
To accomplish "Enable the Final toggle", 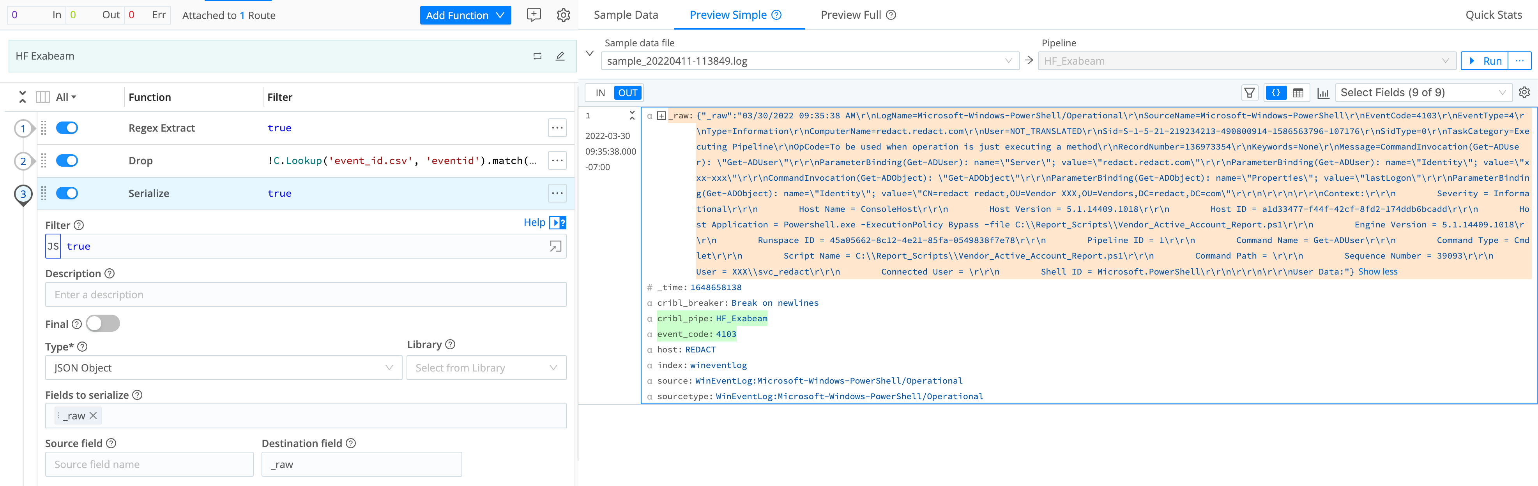I will 103,324.
